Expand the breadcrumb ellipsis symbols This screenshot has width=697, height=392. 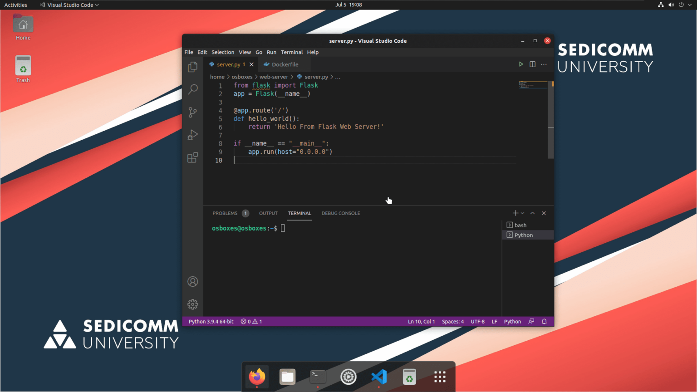click(x=338, y=77)
